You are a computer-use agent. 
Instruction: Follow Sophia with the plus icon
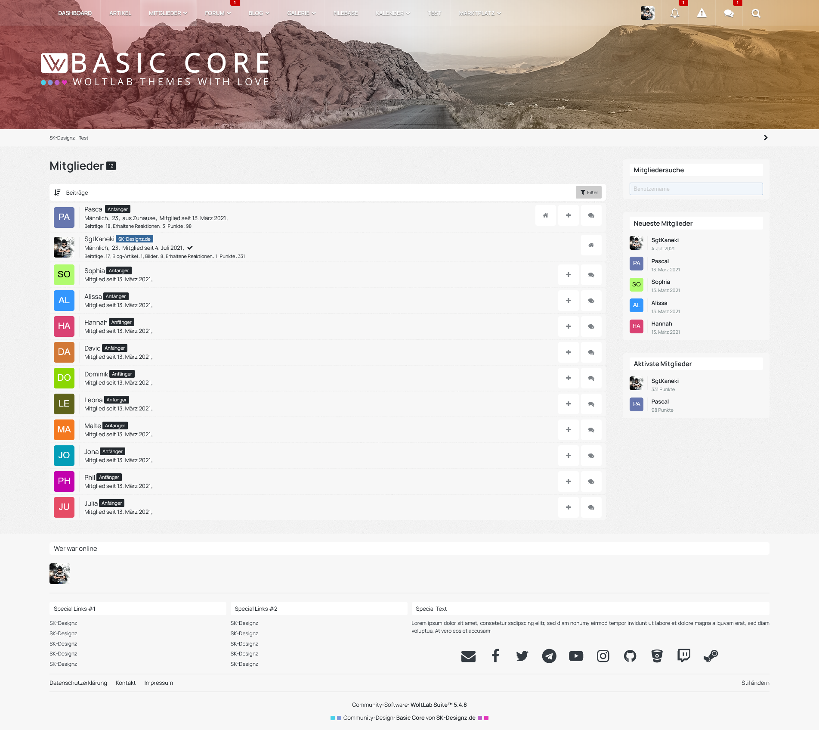(568, 275)
